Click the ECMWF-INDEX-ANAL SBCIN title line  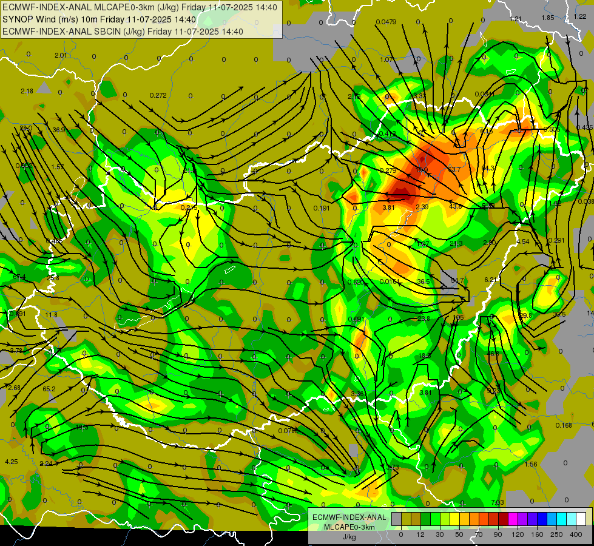click(123, 32)
